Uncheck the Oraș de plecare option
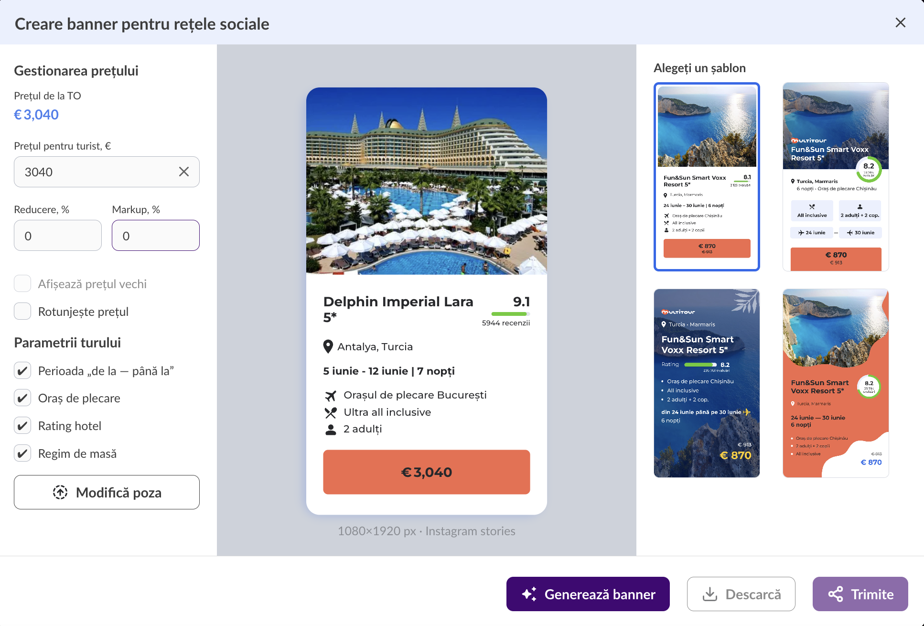 (22, 398)
